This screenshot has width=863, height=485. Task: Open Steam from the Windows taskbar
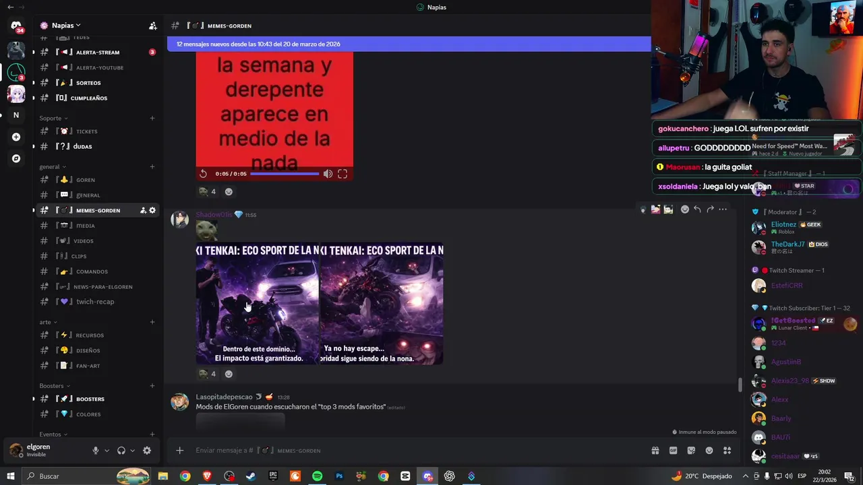click(x=251, y=476)
